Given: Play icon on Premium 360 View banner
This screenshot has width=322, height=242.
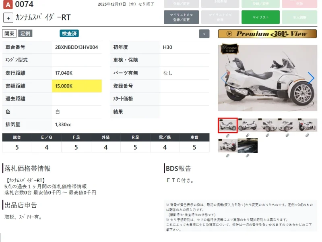Looking at the screenshot, I should [x=229, y=34].
